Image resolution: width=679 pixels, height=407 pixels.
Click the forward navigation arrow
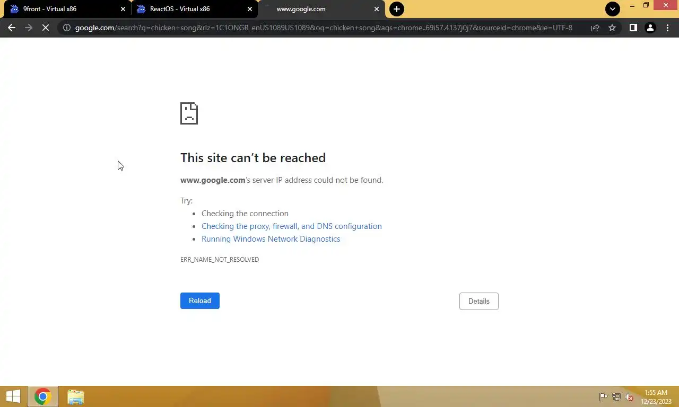pos(29,28)
